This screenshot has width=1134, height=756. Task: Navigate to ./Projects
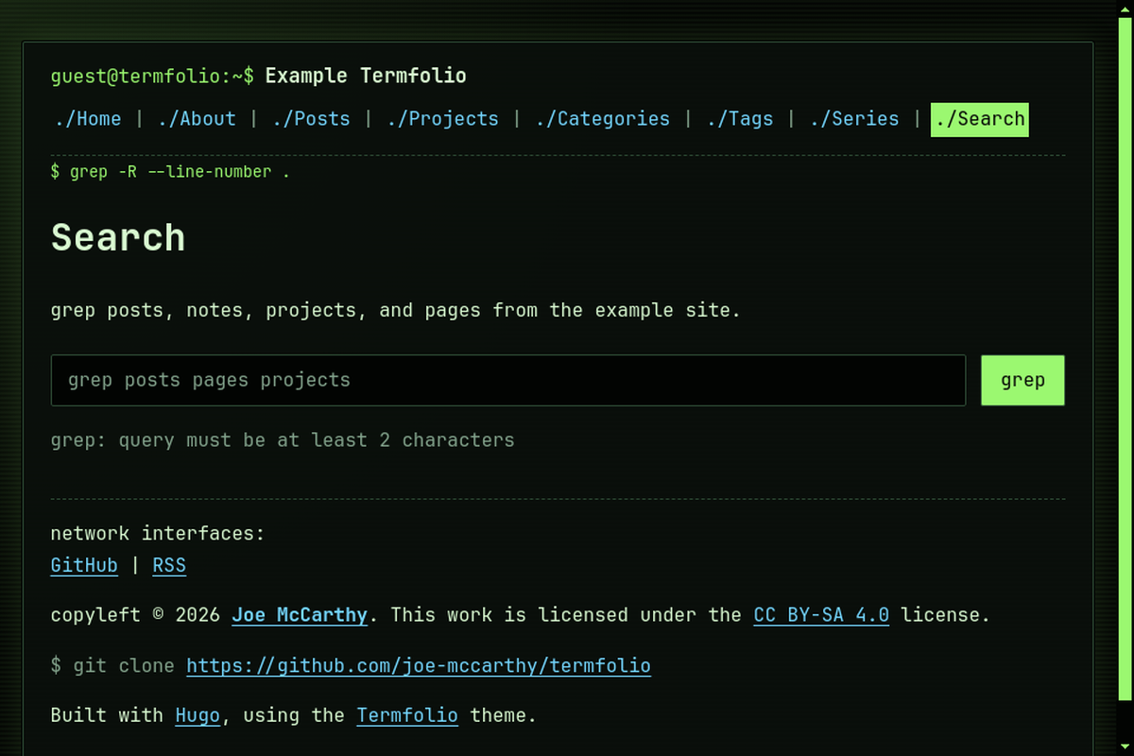coord(442,119)
